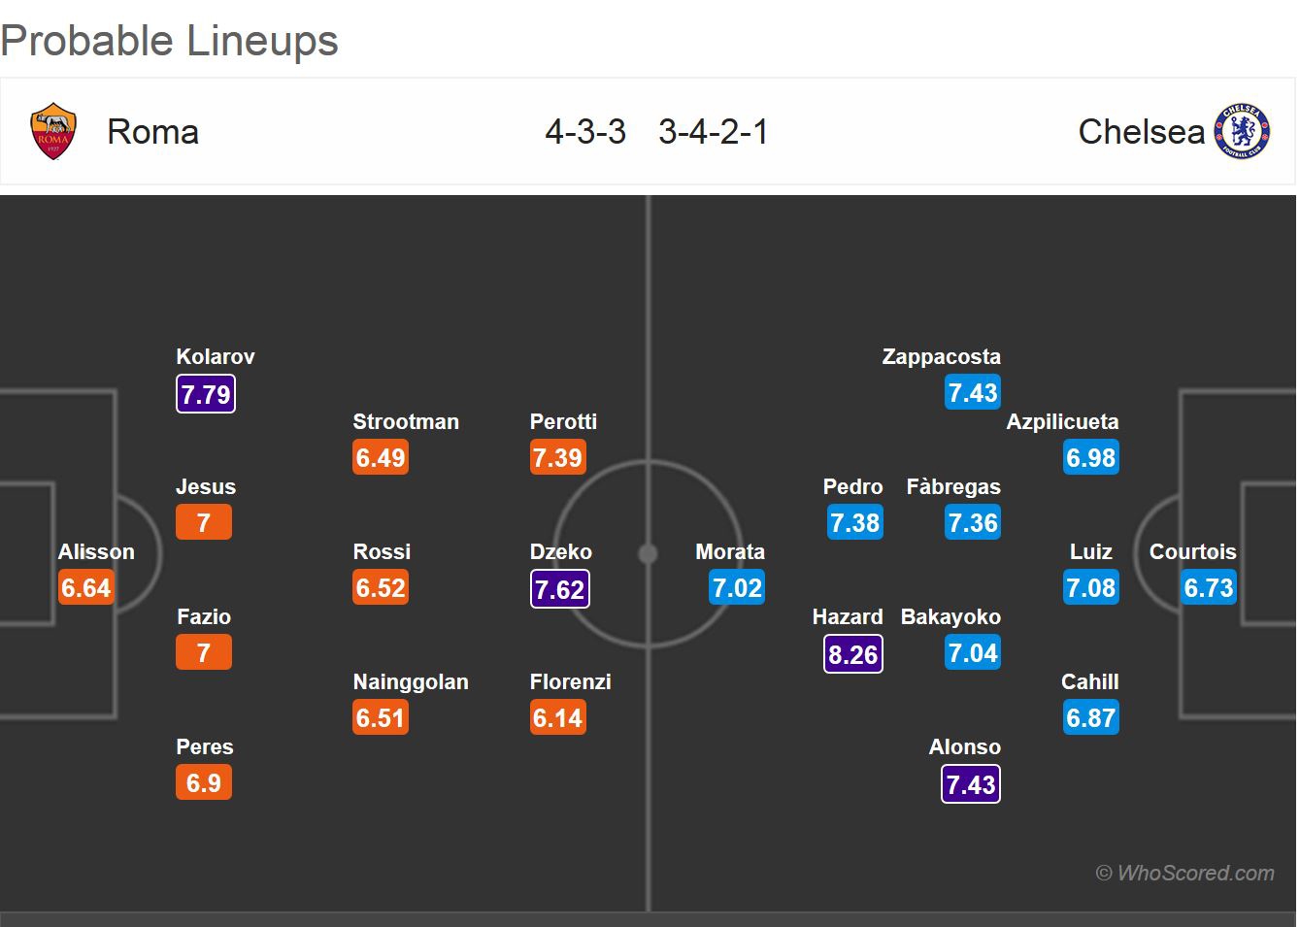Click Alisson's 6.64 rating badge
The width and height of the screenshot is (1300, 927).
[86, 588]
